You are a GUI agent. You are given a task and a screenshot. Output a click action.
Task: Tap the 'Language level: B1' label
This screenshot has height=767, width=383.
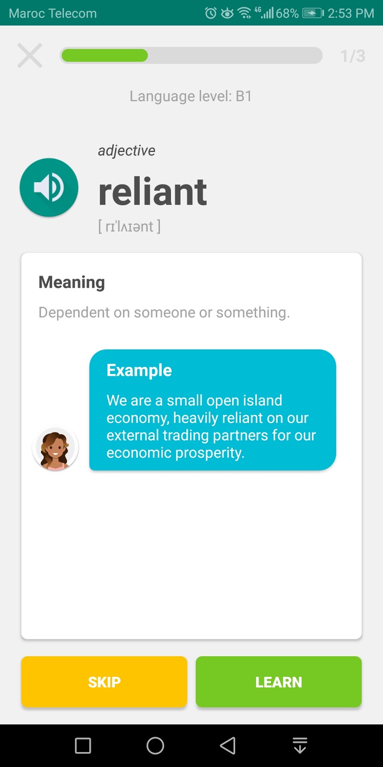pyautogui.click(x=191, y=96)
